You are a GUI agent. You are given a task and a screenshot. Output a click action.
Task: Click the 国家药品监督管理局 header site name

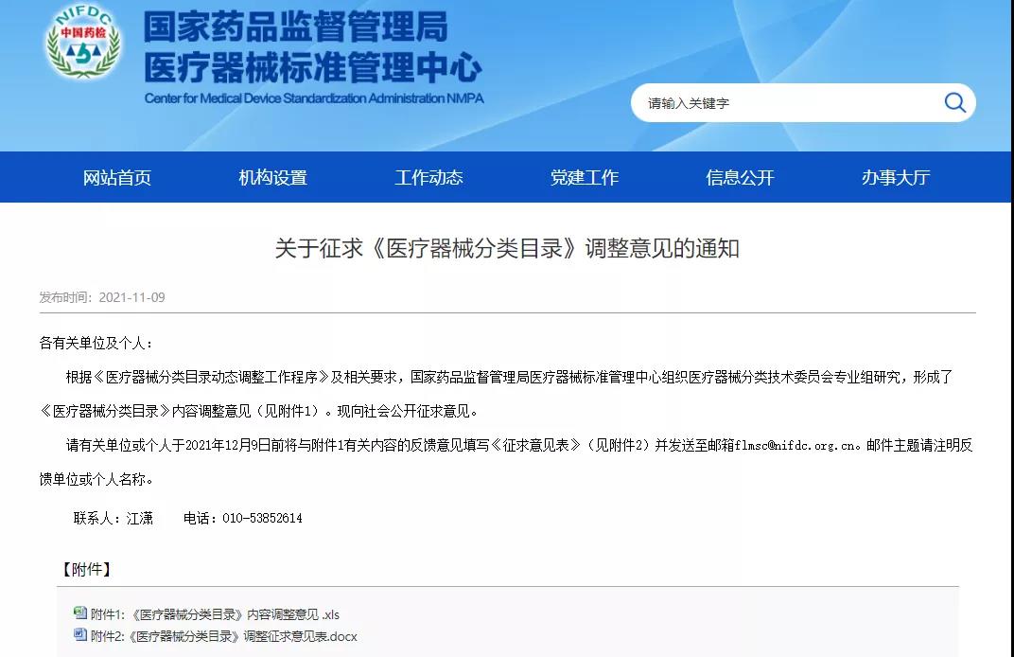[x=298, y=30]
